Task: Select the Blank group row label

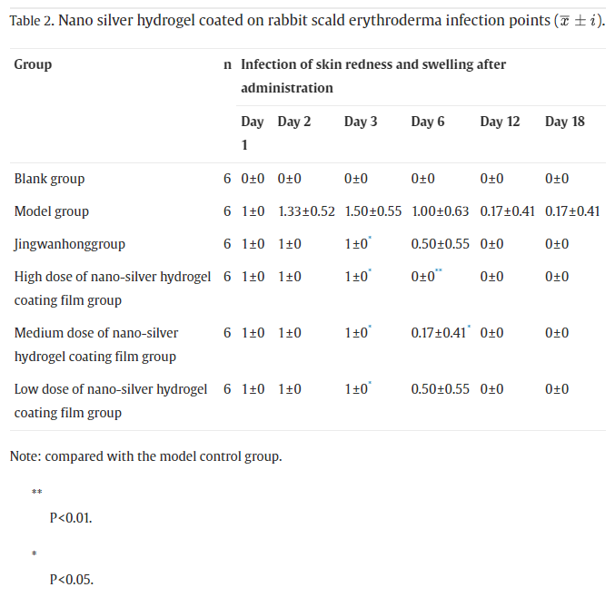Action: click(x=49, y=179)
